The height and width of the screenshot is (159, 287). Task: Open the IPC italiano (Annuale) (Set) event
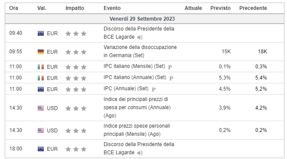click(x=135, y=77)
